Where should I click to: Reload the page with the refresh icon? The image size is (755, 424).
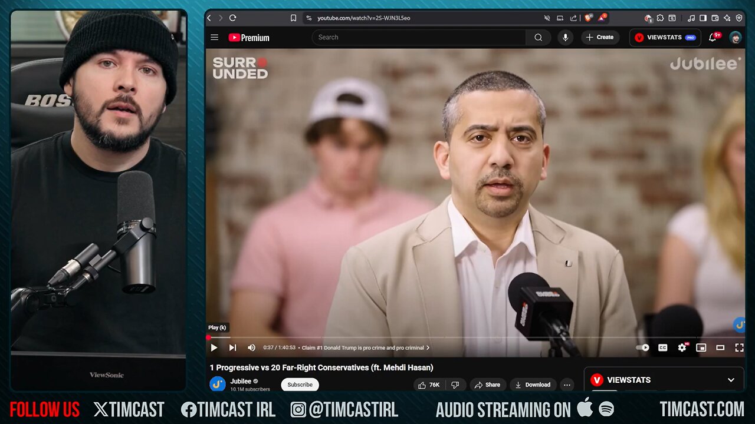[x=232, y=18]
